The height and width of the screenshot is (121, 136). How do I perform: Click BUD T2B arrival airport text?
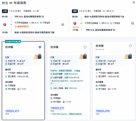(35, 32)
